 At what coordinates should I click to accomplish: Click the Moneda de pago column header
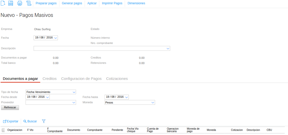[193, 130]
